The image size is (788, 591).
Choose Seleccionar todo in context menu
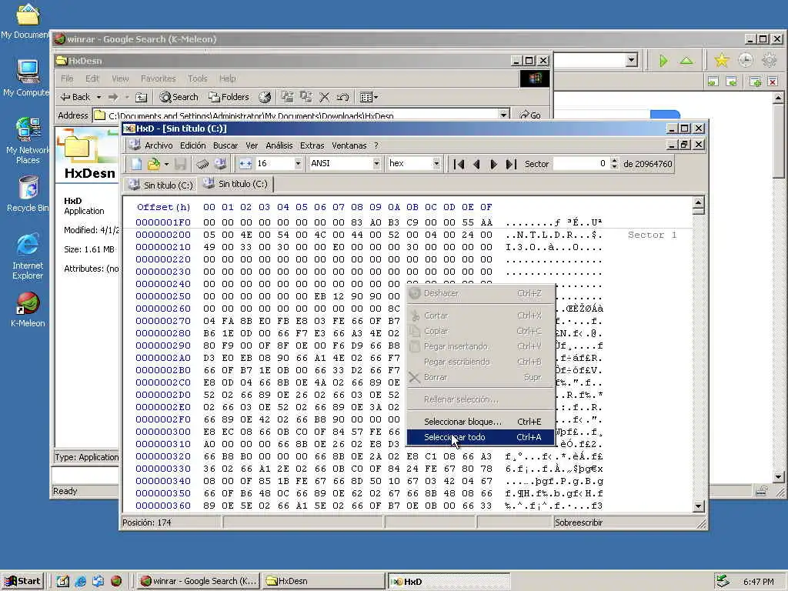pos(480,437)
